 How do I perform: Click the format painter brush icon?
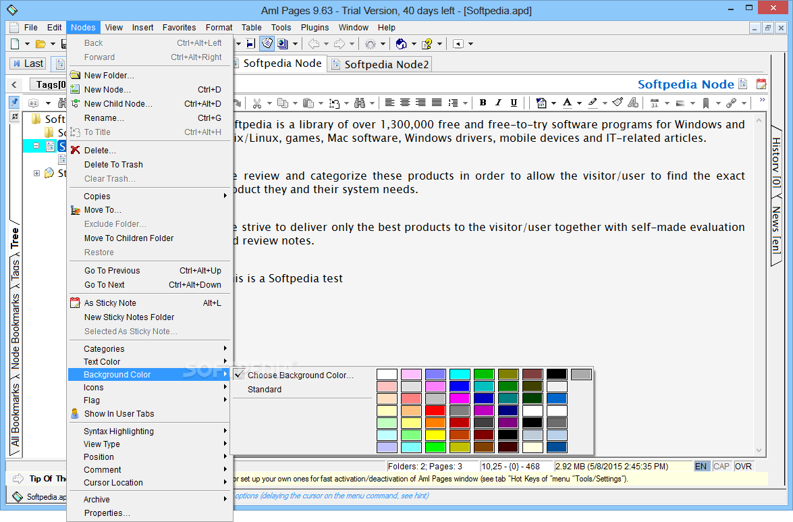(x=618, y=103)
